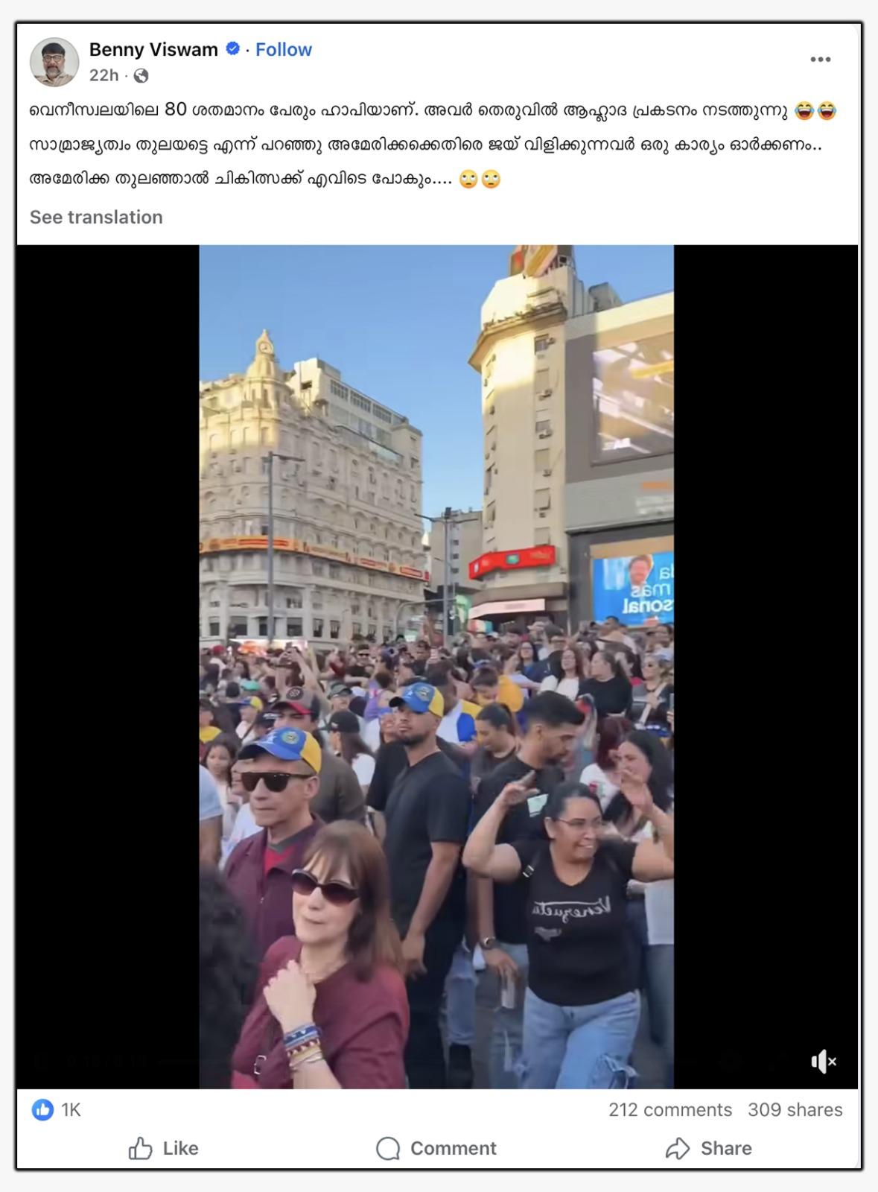This screenshot has width=878, height=1192.
Task: Open Benny Viswam's profile picture
Action: tap(54, 62)
